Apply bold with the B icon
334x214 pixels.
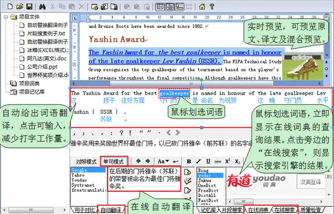(189, 161)
